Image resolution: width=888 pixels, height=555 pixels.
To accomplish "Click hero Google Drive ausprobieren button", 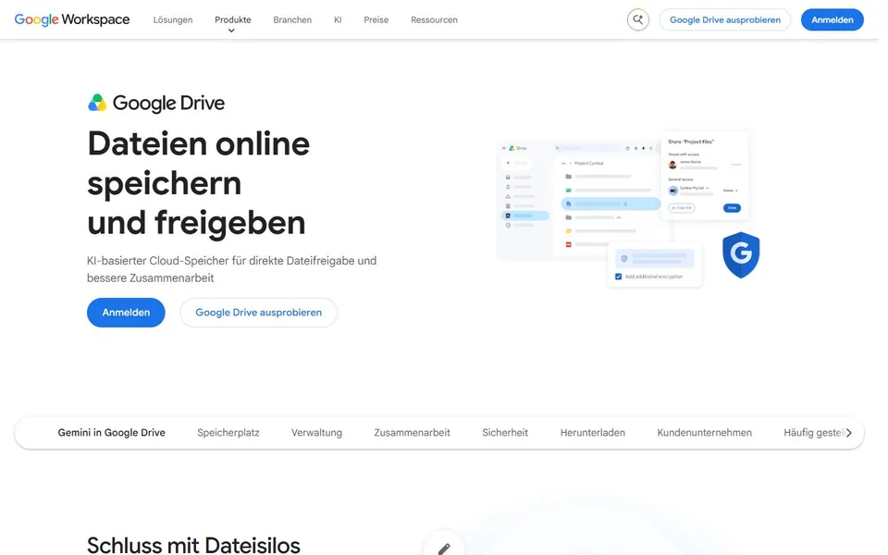I will point(258,313).
